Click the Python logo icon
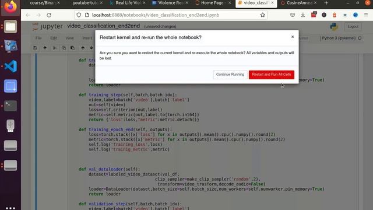 [x=334, y=26]
